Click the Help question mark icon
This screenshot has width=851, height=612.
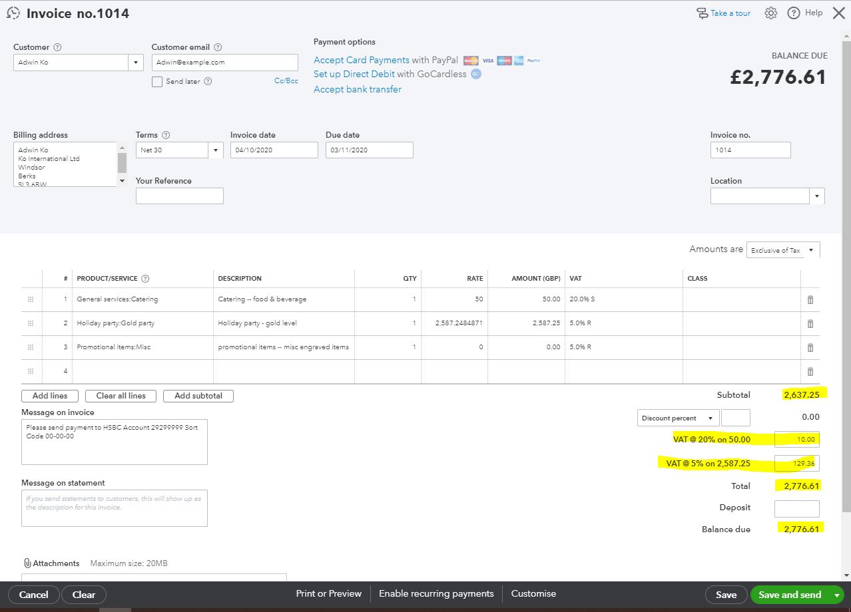793,13
